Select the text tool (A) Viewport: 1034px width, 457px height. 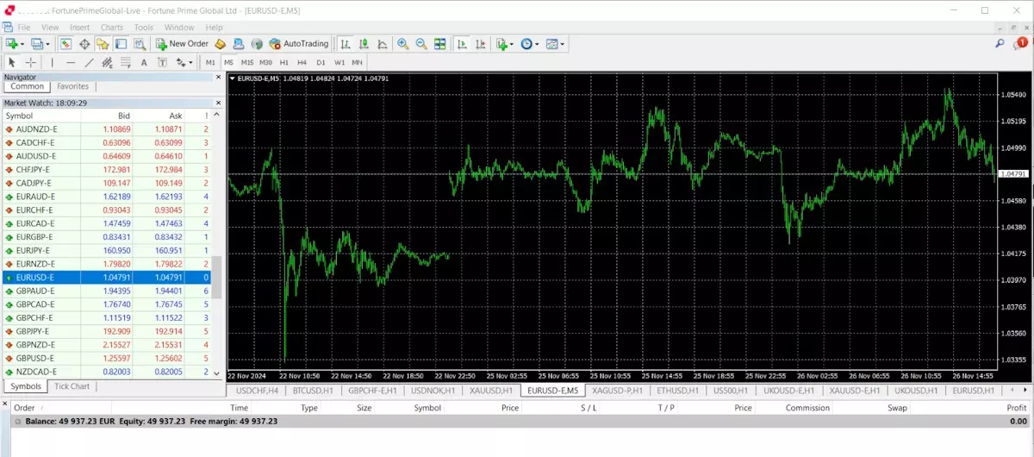click(144, 62)
